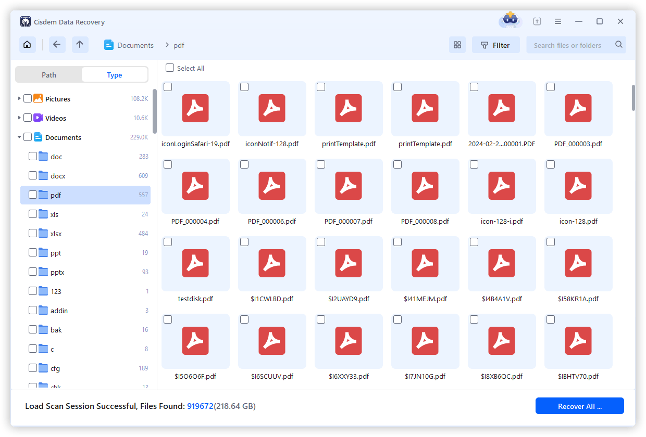Open the Filter panel
This screenshot has width=646, height=437.
pos(495,45)
